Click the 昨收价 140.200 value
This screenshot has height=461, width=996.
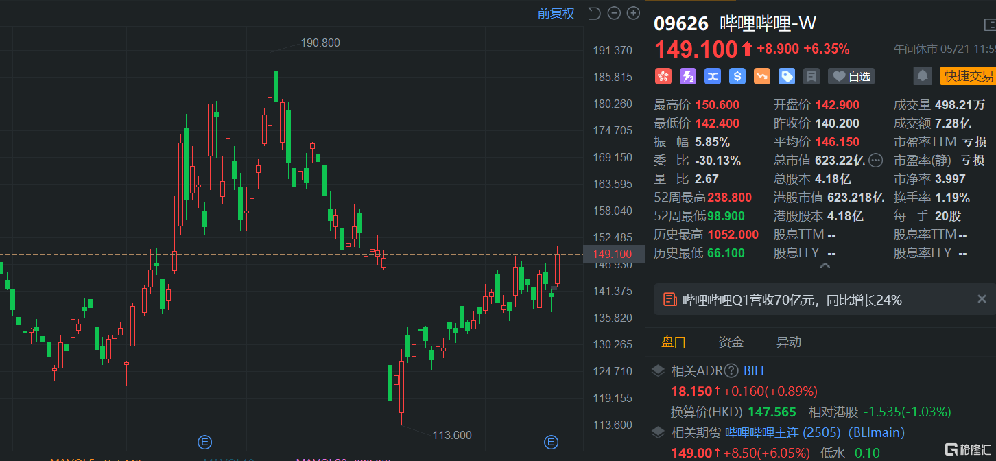click(837, 123)
